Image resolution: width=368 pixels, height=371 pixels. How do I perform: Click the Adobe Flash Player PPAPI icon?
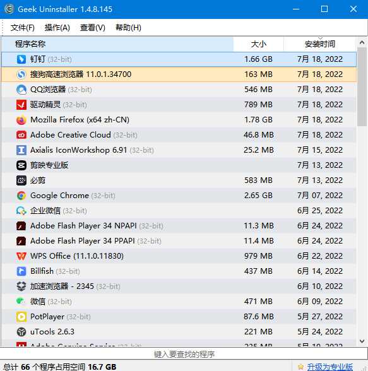(21, 241)
